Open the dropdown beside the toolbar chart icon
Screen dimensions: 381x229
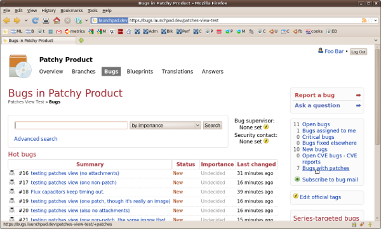(x=86, y=21)
